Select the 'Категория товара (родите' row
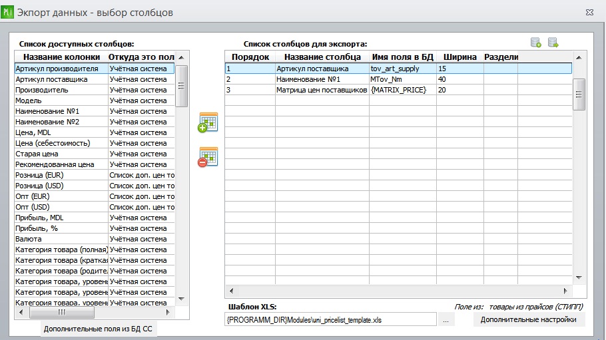Viewport: 606px width, 340px height. 95,271
